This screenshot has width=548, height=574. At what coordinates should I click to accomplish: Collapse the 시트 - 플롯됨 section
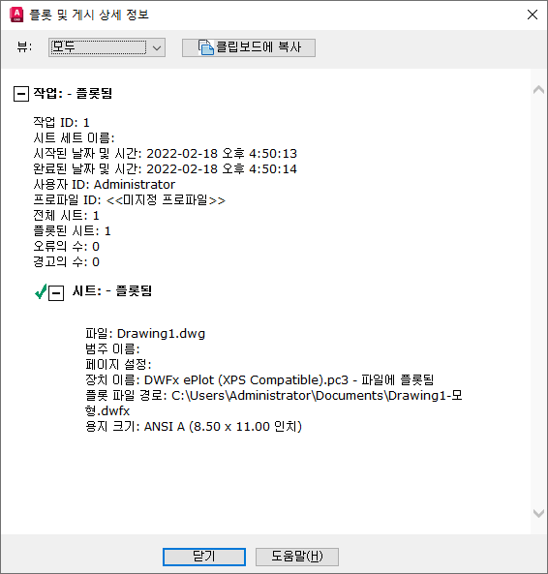[56, 293]
